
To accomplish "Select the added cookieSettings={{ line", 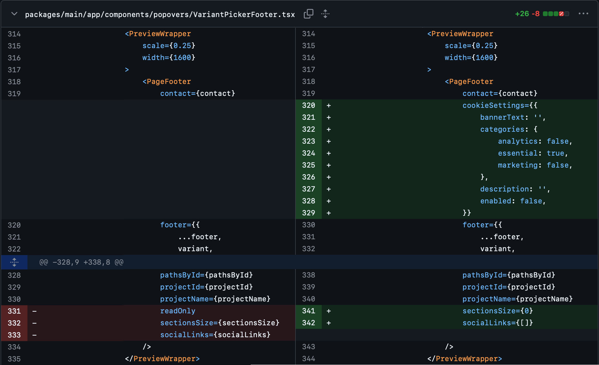I will pyautogui.click(x=500, y=105).
